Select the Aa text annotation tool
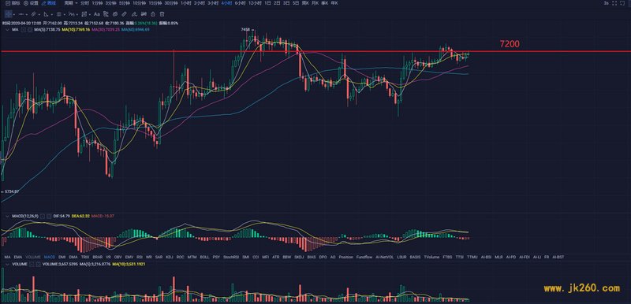Screen dimensions: 631x304 (96, 14)
